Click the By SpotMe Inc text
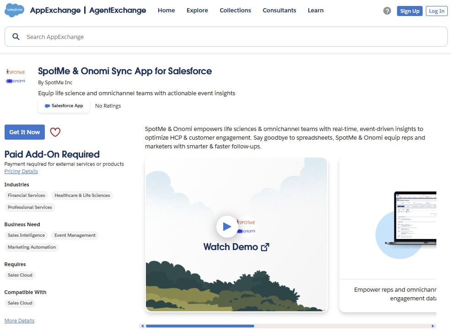This screenshot has width=451, height=332. pyautogui.click(x=55, y=82)
